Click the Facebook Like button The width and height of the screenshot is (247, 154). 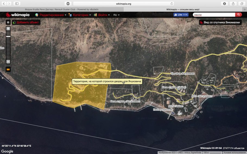(x=181, y=15)
